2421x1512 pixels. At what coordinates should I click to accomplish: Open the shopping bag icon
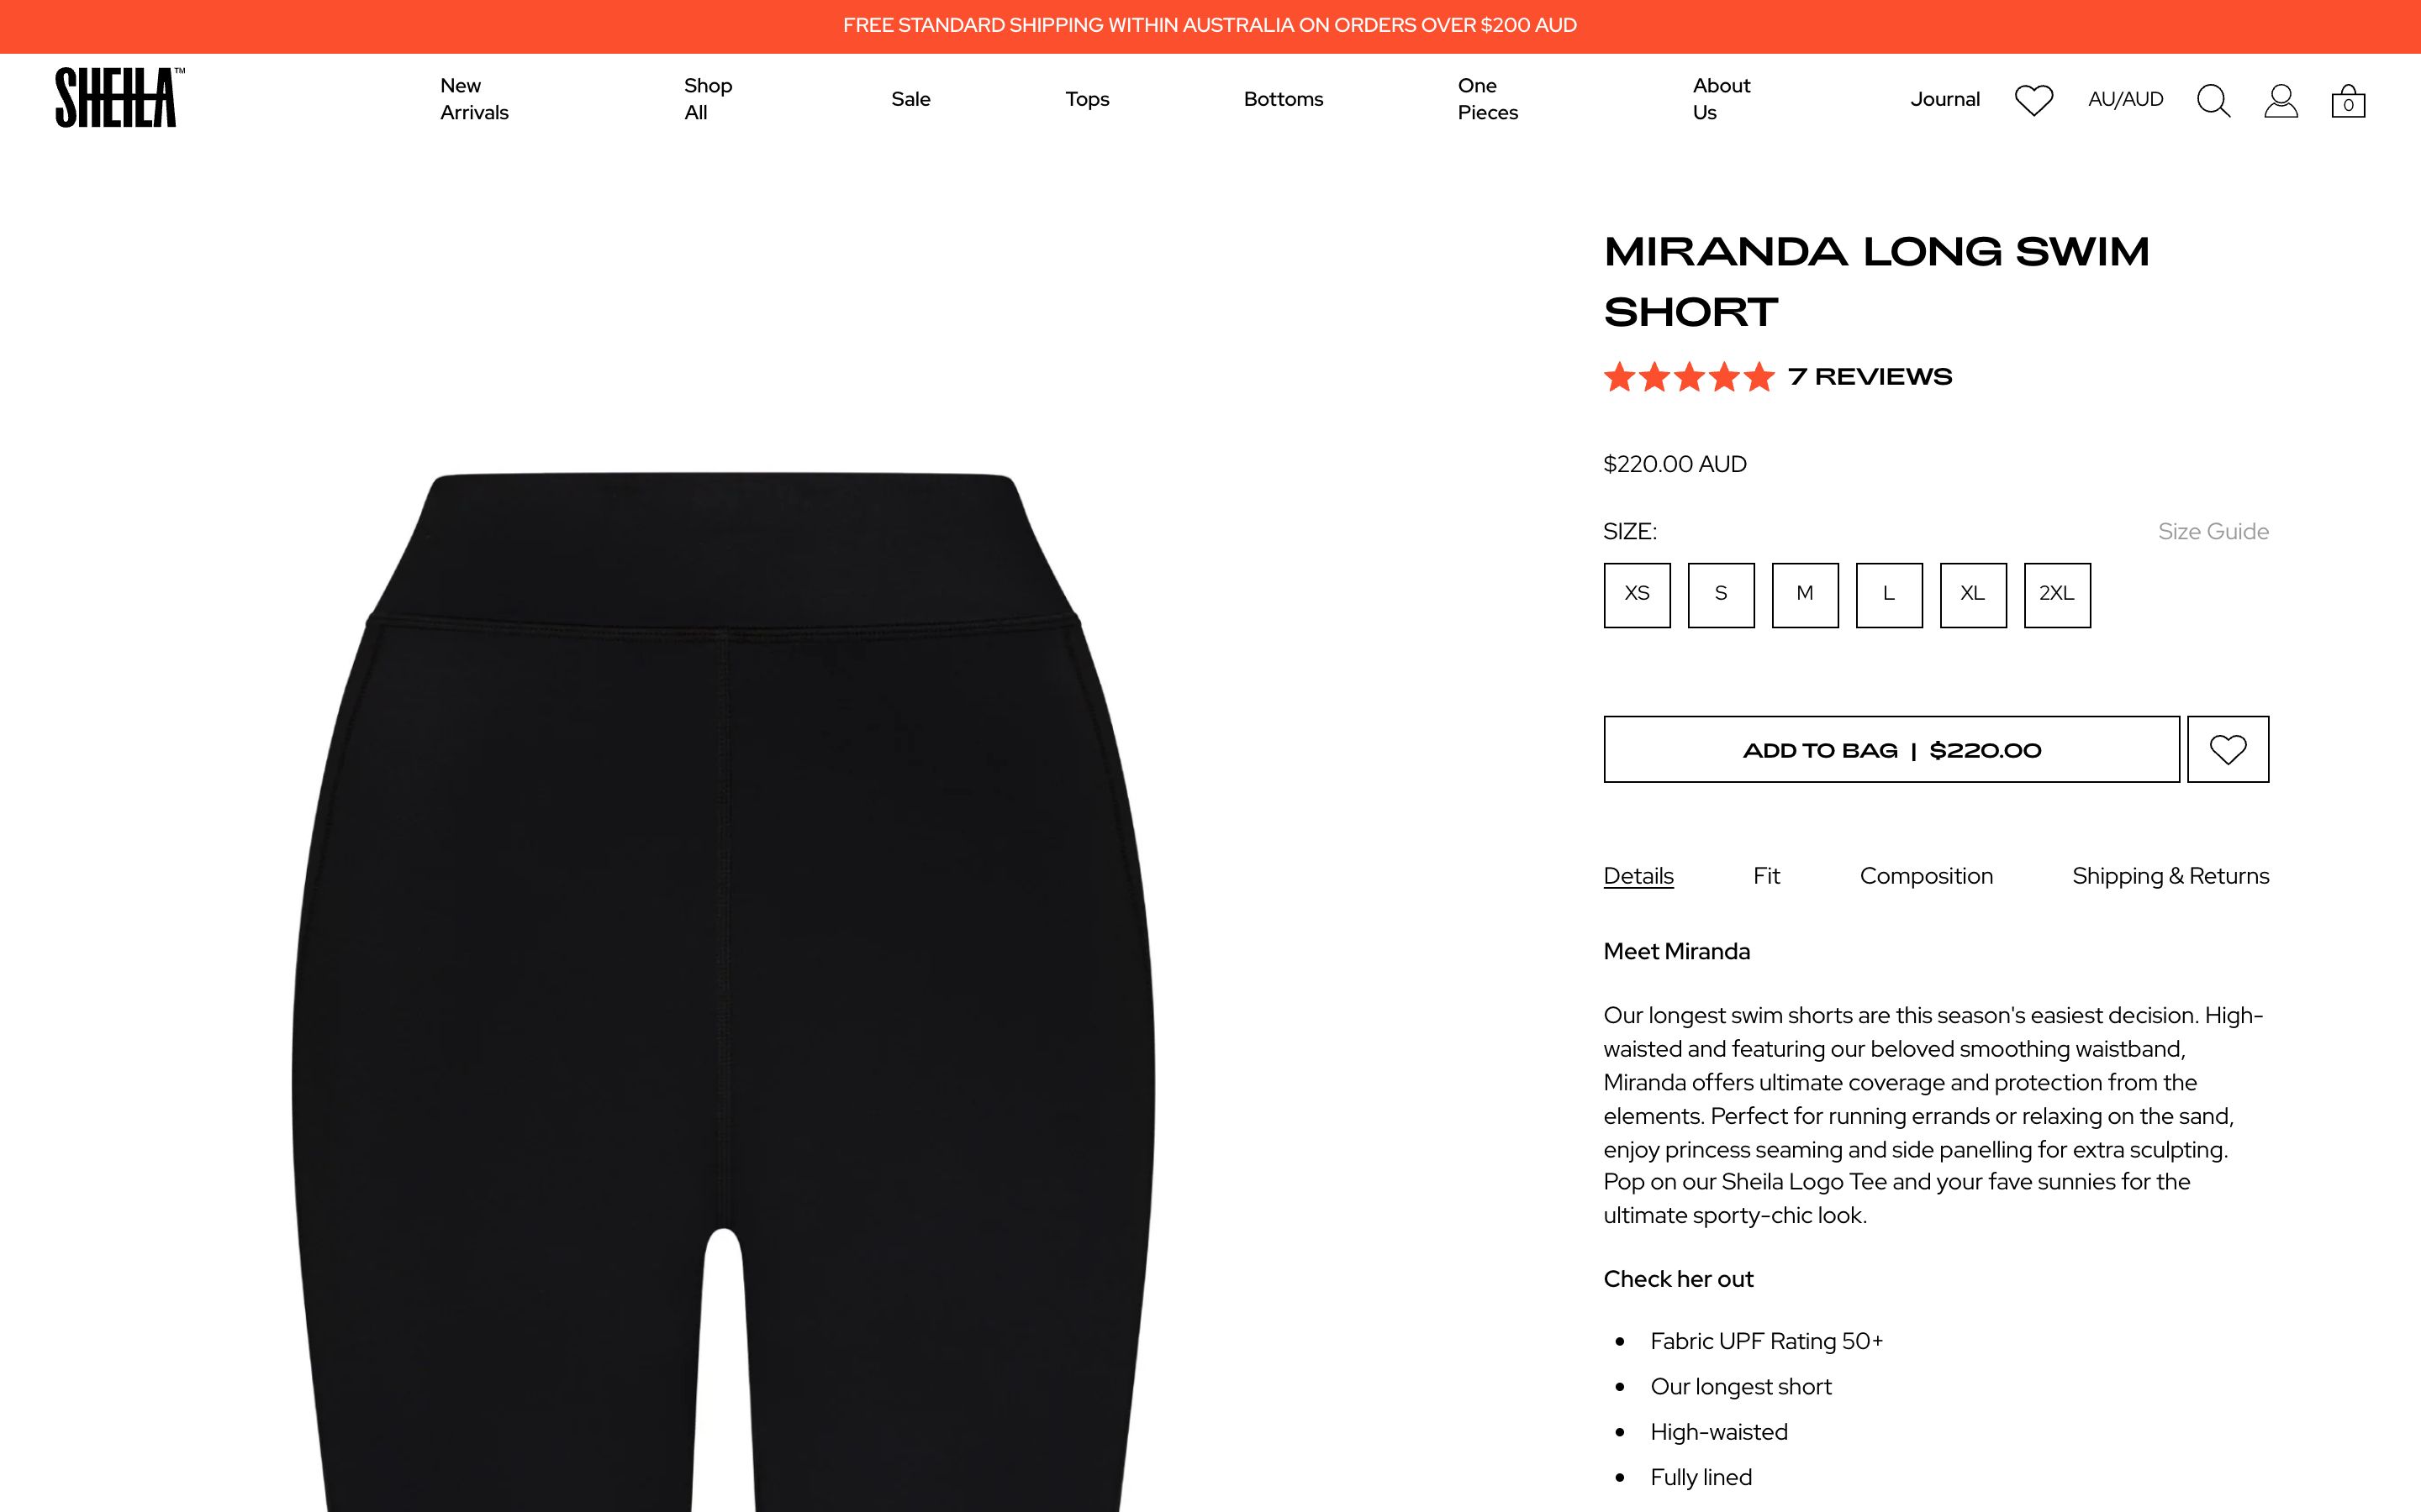(2348, 101)
